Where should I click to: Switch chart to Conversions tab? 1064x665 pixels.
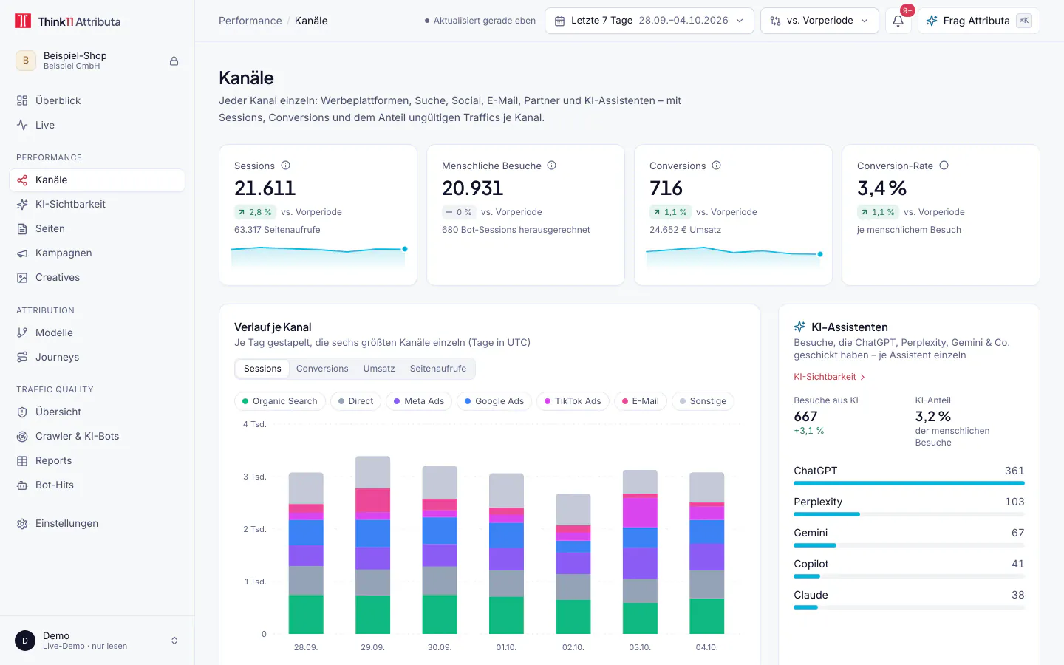click(322, 369)
